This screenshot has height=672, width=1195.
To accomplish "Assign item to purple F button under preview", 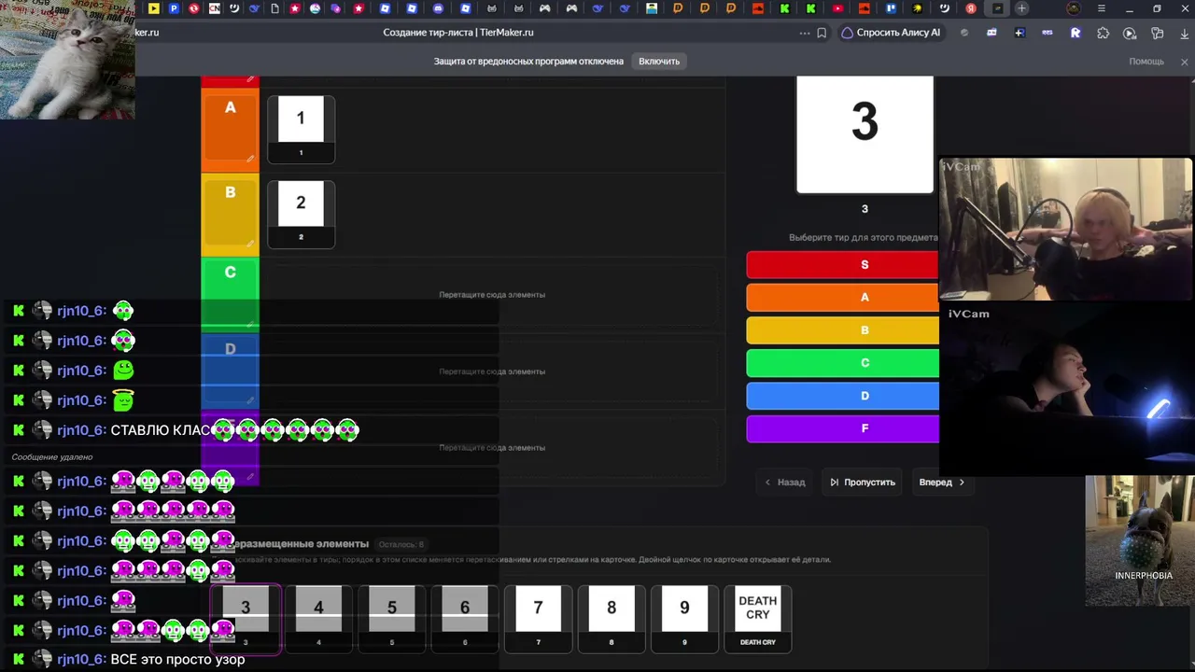I will pos(843,428).
